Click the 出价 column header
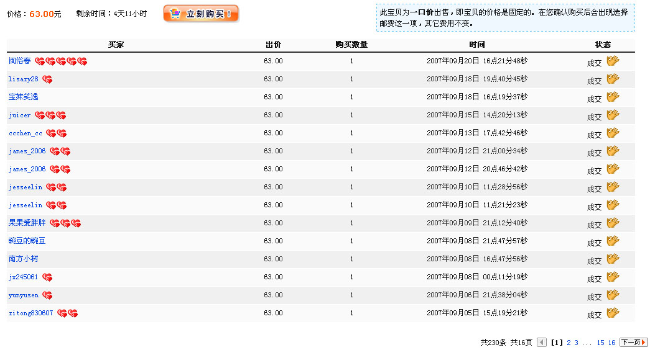The width and height of the screenshot is (650, 355). pos(273,45)
